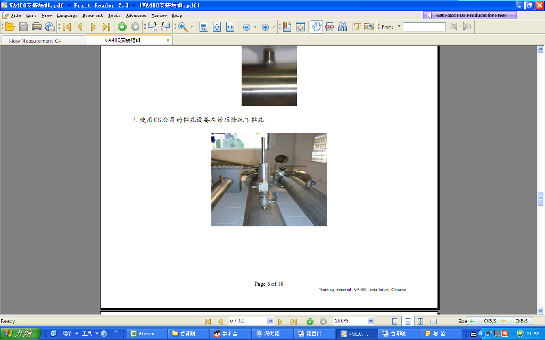This screenshot has height=340, width=545.
Task: Select the Typewriter text tool
Action: 356,27
